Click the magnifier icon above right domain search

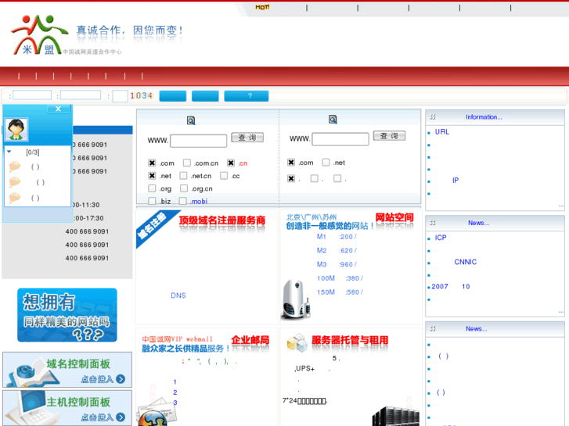tap(333, 120)
